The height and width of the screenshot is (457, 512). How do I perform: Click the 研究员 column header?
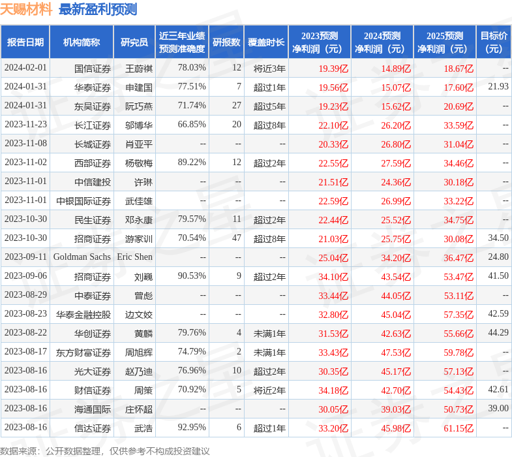point(134,42)
